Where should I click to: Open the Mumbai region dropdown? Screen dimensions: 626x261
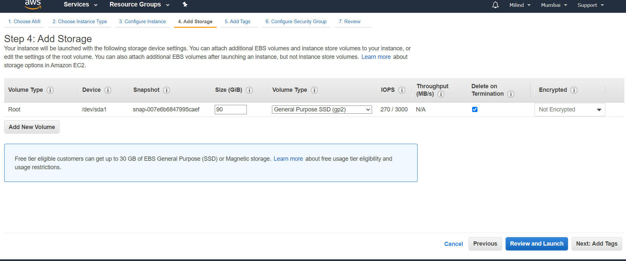click(x=554, y=5)
